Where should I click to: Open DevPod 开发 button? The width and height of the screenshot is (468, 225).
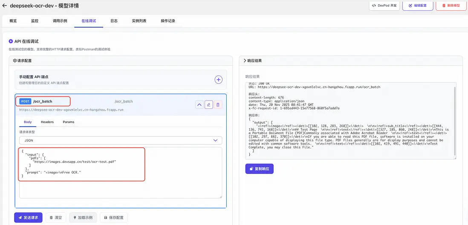coord(384,6)
